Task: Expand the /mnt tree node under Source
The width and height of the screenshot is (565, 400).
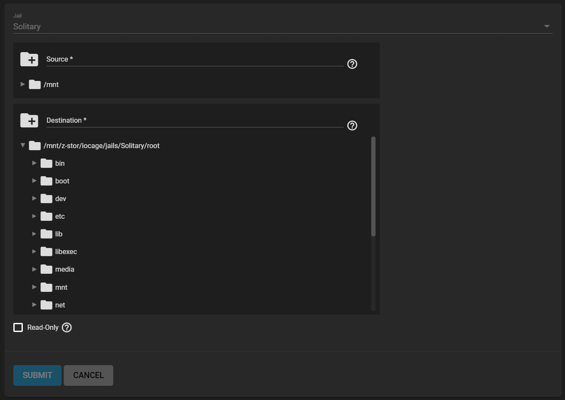Action: point(23,84)
